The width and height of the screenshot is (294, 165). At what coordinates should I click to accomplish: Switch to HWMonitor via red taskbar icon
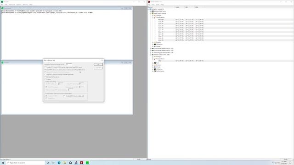tap(82, 163)
